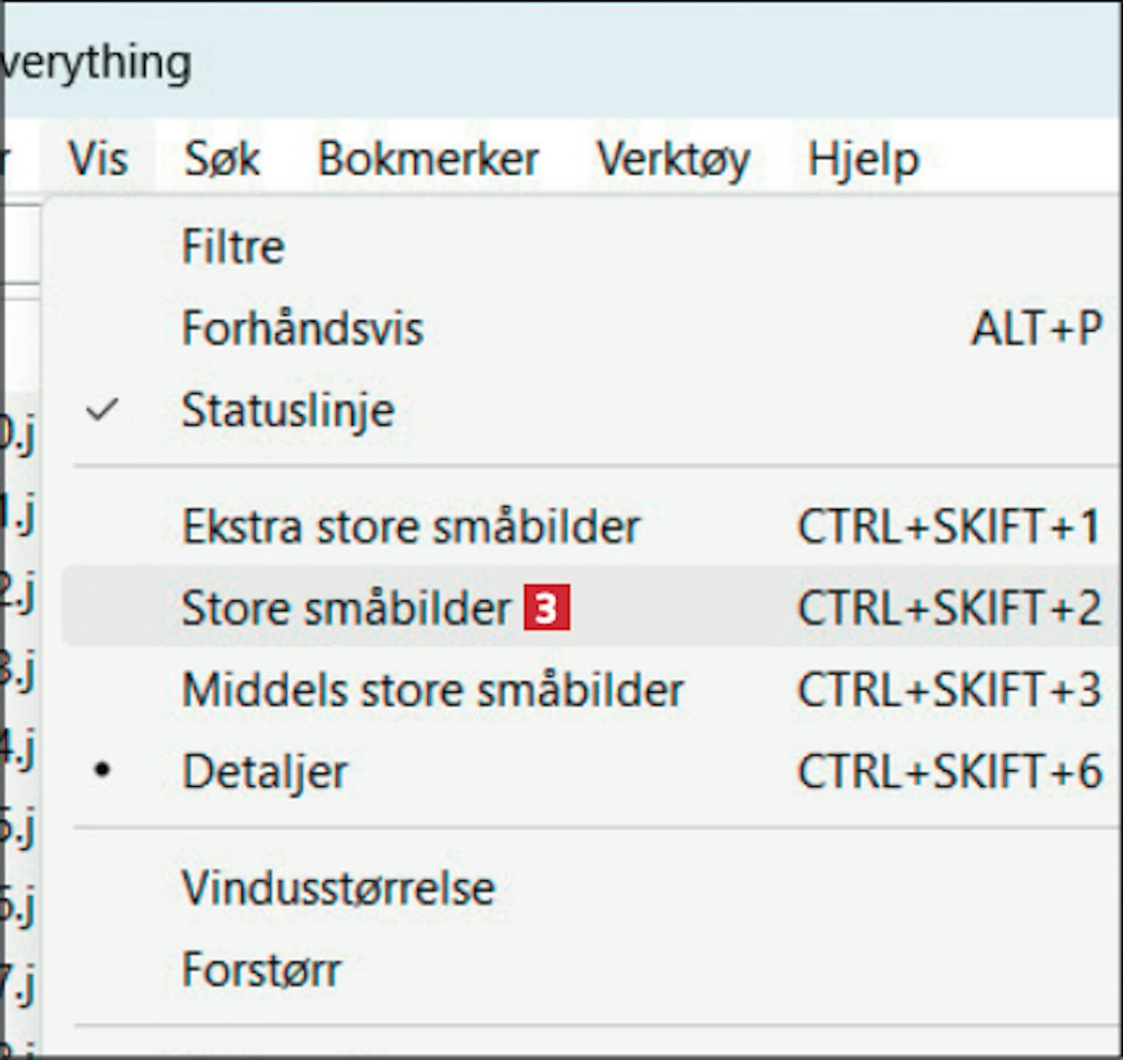Toggle the Filtre option
1123x1060 pixels.
click(233, 246)
